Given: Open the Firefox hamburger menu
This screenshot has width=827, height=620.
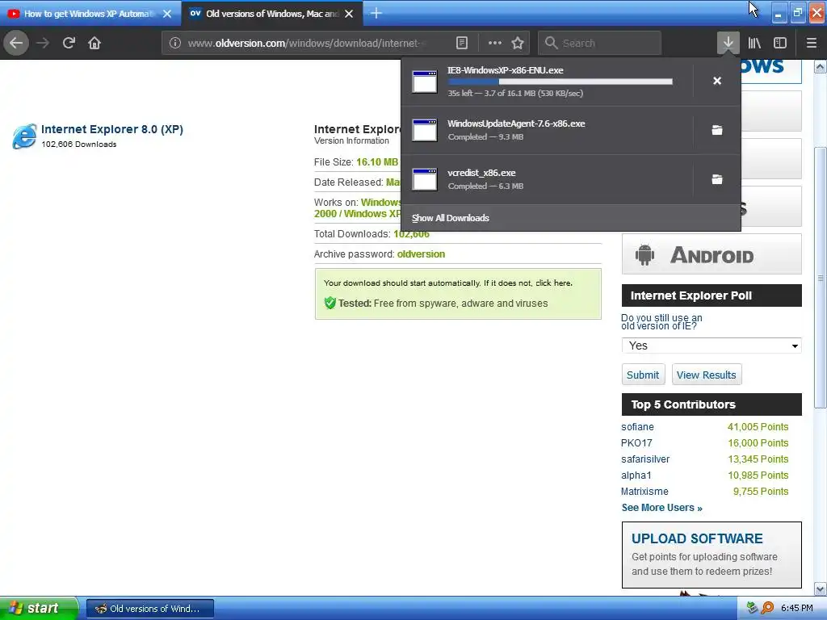Looking at the screenshot, I should click(811, 43).
